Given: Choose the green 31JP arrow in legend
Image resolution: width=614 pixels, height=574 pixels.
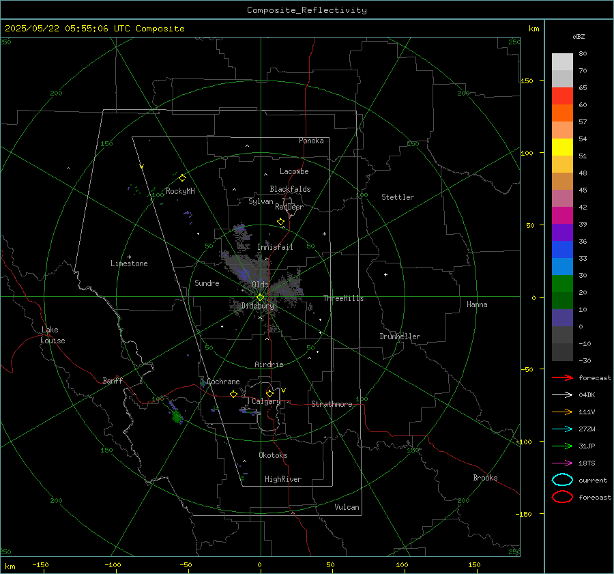Looking at the screenshot, I should pos(562,446).
